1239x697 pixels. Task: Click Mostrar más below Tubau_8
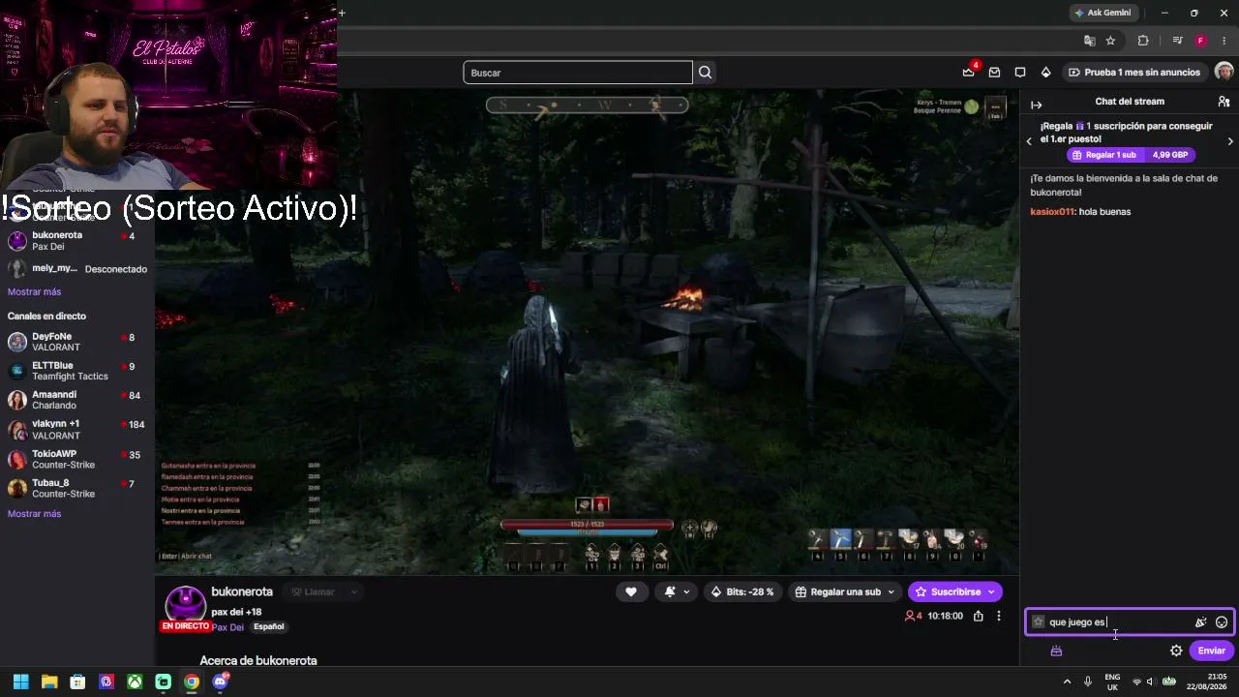tap(34, 514)
